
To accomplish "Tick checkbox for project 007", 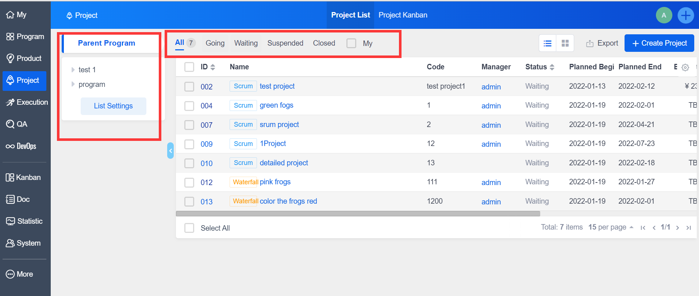I will tap(189, 125).
